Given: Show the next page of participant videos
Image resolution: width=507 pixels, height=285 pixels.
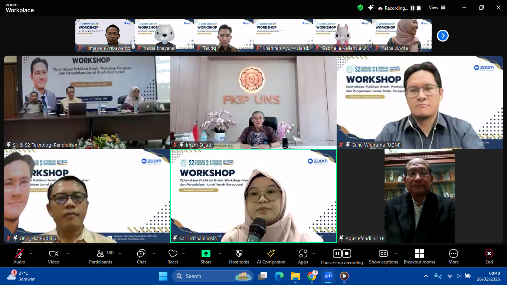Looking at the screenshot, I should 442,35.
